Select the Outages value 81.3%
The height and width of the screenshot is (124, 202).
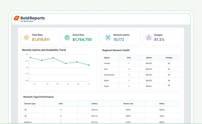point(159,40)
